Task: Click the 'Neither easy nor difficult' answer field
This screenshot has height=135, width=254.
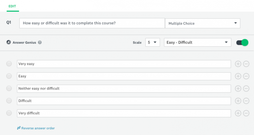Action: pyautogui.click(x=124, y=88)
